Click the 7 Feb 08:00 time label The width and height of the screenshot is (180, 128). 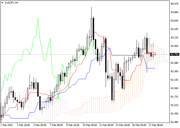[57, 125]
